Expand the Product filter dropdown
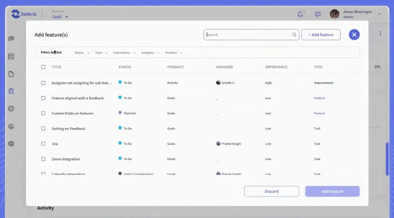394x218 pixels. click(174, 53)
